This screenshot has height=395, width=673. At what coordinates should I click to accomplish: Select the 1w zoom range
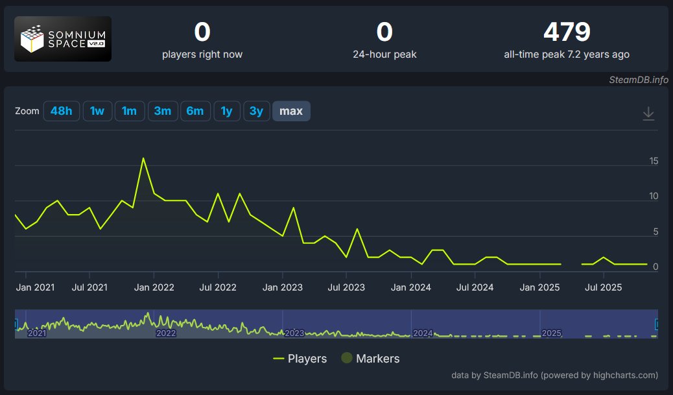pos(97,111)
